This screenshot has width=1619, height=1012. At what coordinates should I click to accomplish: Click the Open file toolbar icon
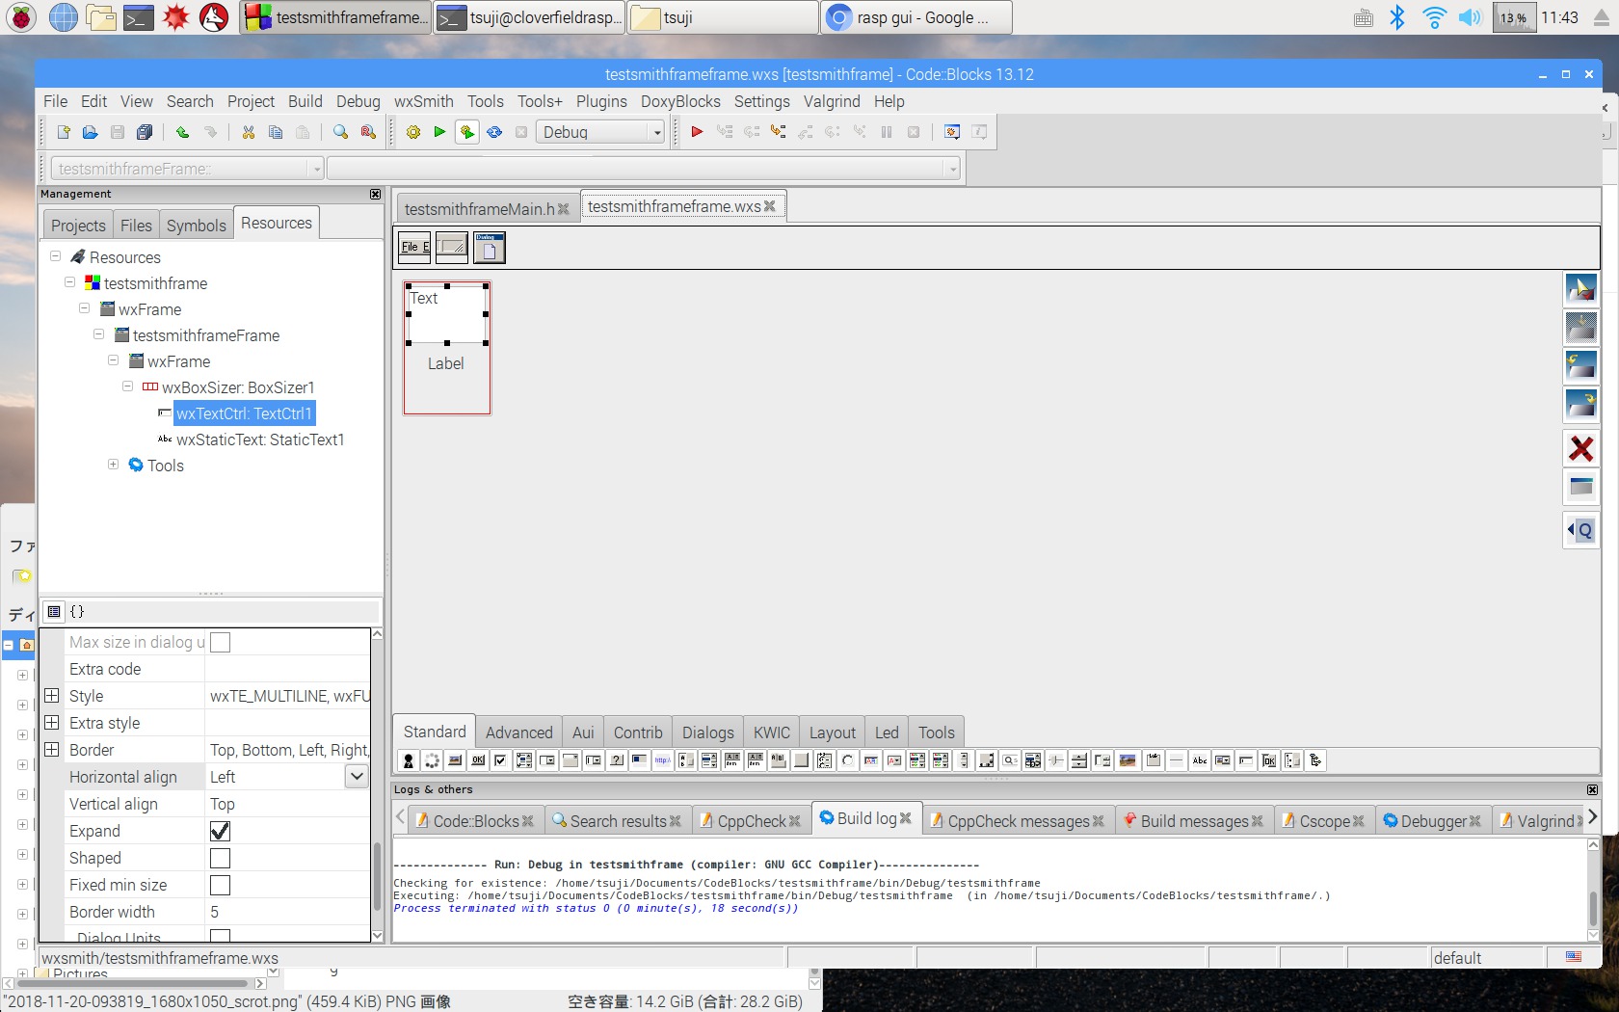(x=90, y=132)
